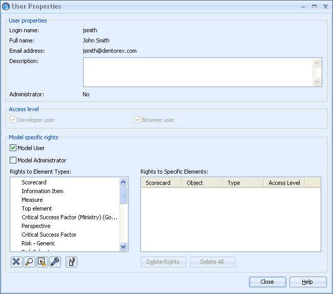
Task: Click the full name John Smith
Action: 96,40
